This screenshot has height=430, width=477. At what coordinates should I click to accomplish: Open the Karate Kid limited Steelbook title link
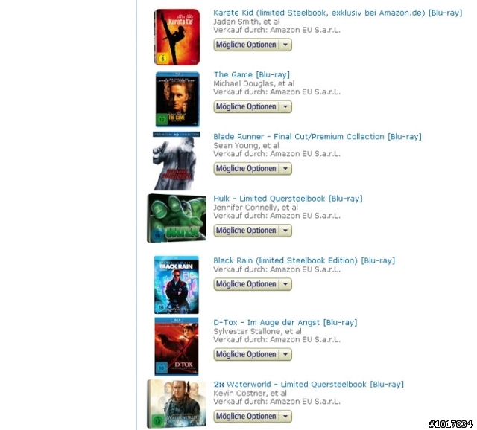(x=338, y=13)
